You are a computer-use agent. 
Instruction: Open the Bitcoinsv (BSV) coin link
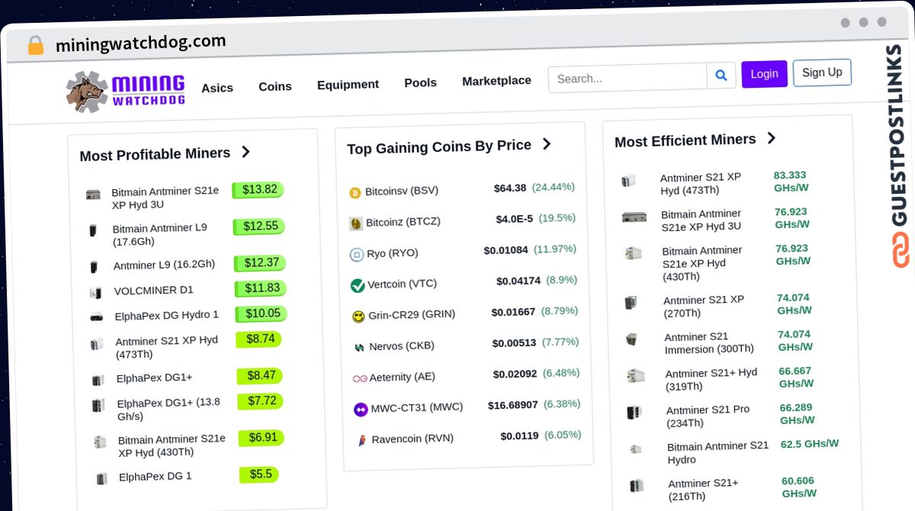(x=402, y=191)
